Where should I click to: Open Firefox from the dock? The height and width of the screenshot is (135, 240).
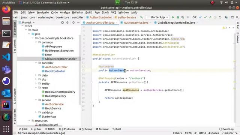point(6,9)
